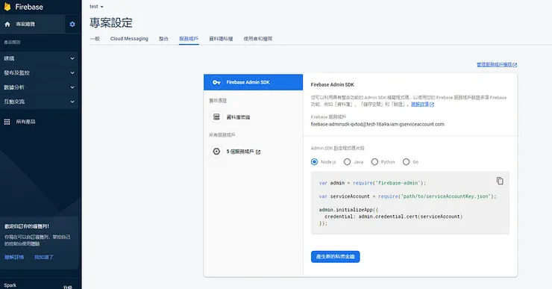Click the Firebase flame logo
The image size is (552, 289).
[7, 7]
